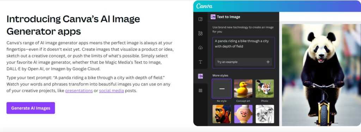Open the Uploads cloud sidebar icon

(x=200, y=48)
